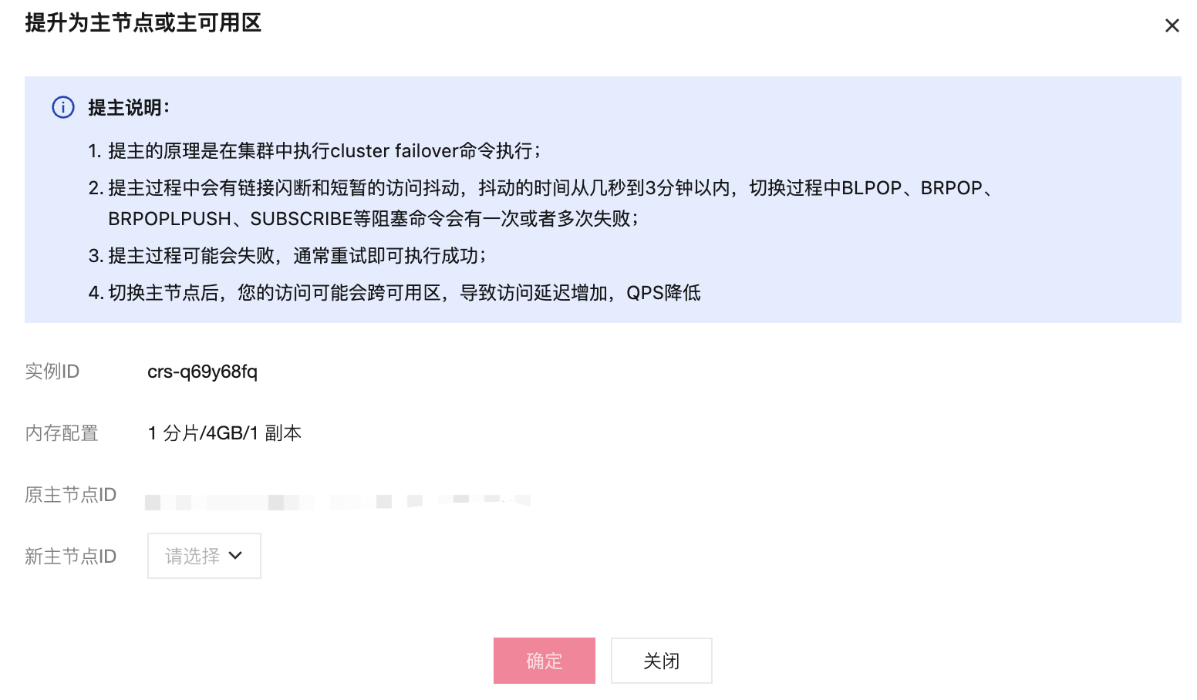Click the line continuing BRPOPLPUSH、SUBSCRIBE
The height and width of the screenshot is (700, 1197).
pyautogui.click(x=373, y=219)
